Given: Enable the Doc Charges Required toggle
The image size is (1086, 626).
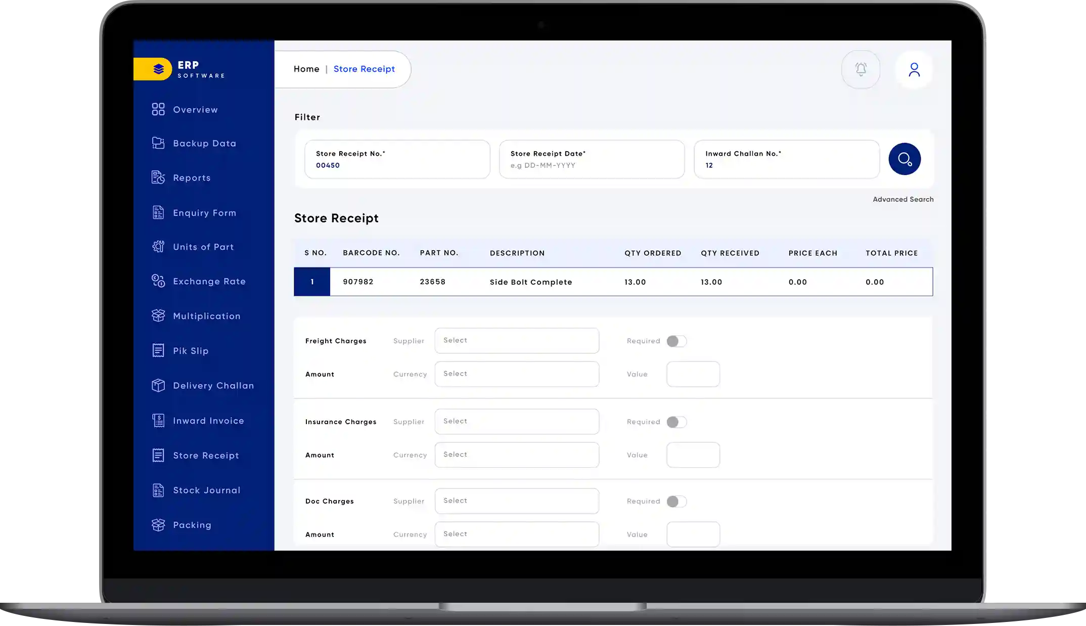Looking at the screenshot, I should (x=676, y=501).
